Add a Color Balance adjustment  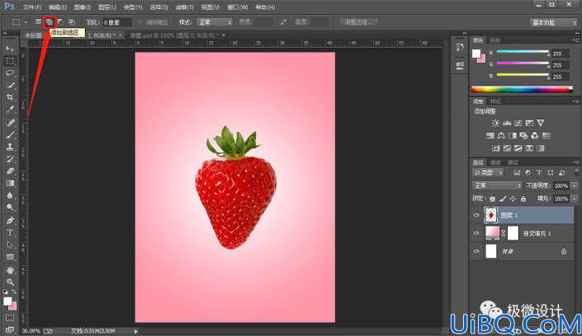click(501, 136)
